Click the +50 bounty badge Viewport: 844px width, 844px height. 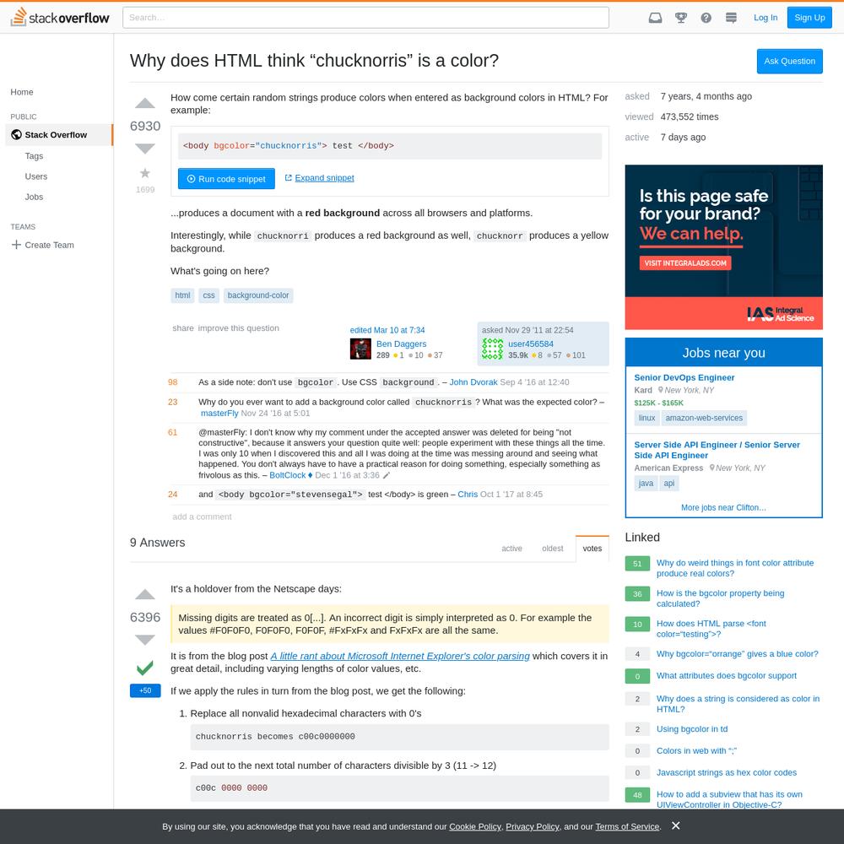[145, 690]
